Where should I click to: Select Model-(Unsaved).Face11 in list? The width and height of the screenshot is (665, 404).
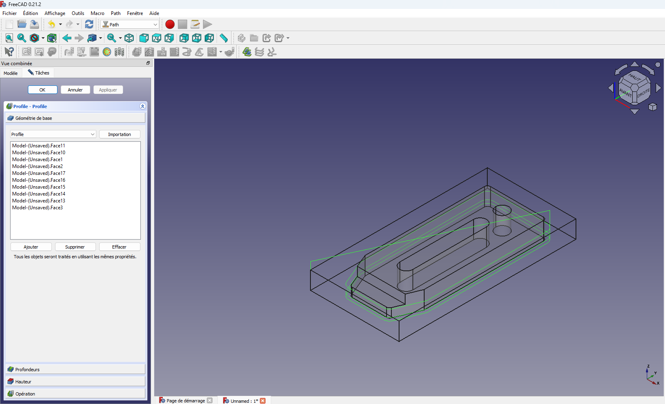click(38, 146)
